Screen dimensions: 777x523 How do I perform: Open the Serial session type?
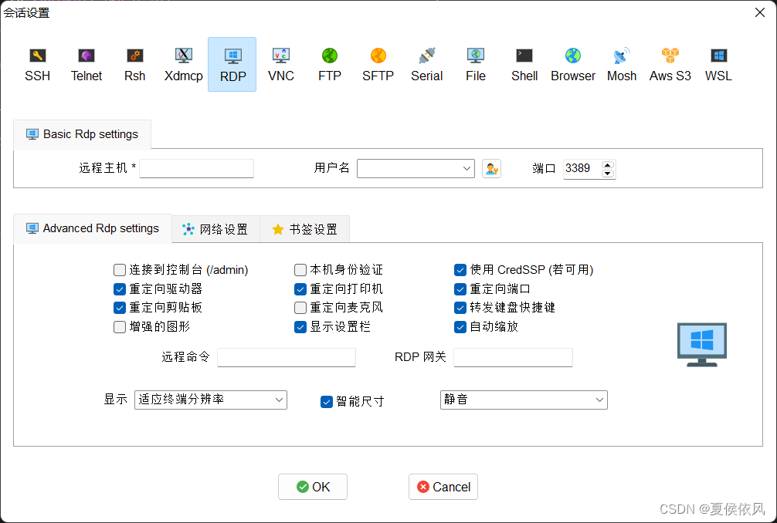[x=426, y=65]
